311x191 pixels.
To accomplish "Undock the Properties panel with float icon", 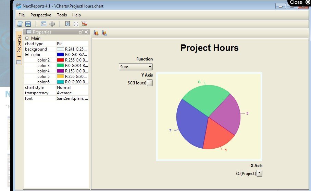I will point(81,32).
